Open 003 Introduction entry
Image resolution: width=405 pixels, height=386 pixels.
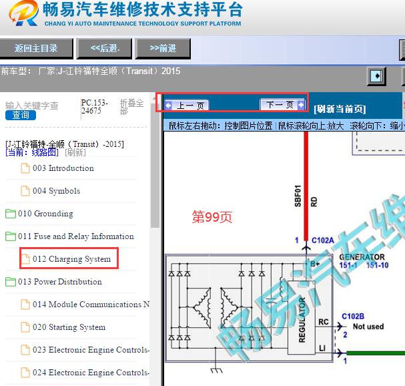click(x=63, y=168)
